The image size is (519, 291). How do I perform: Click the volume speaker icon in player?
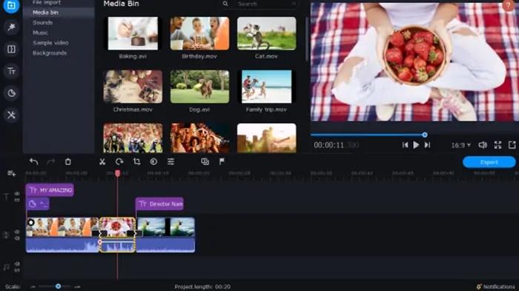(483, 145)
